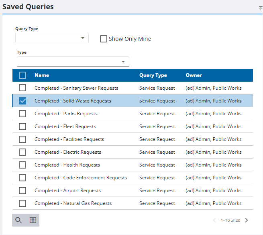Collapse the Saved Queries panel

[x=261, y=8]
